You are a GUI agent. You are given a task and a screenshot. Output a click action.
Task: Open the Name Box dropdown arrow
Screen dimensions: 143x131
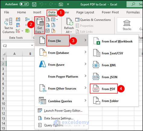tap(32, 45)
